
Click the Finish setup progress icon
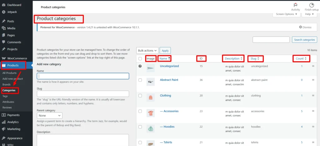point(311,5)
